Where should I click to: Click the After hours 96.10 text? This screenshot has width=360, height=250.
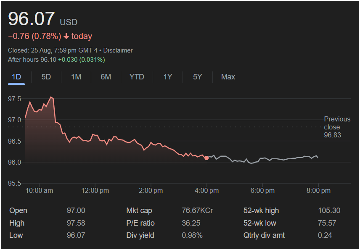[x=32, y=60]
